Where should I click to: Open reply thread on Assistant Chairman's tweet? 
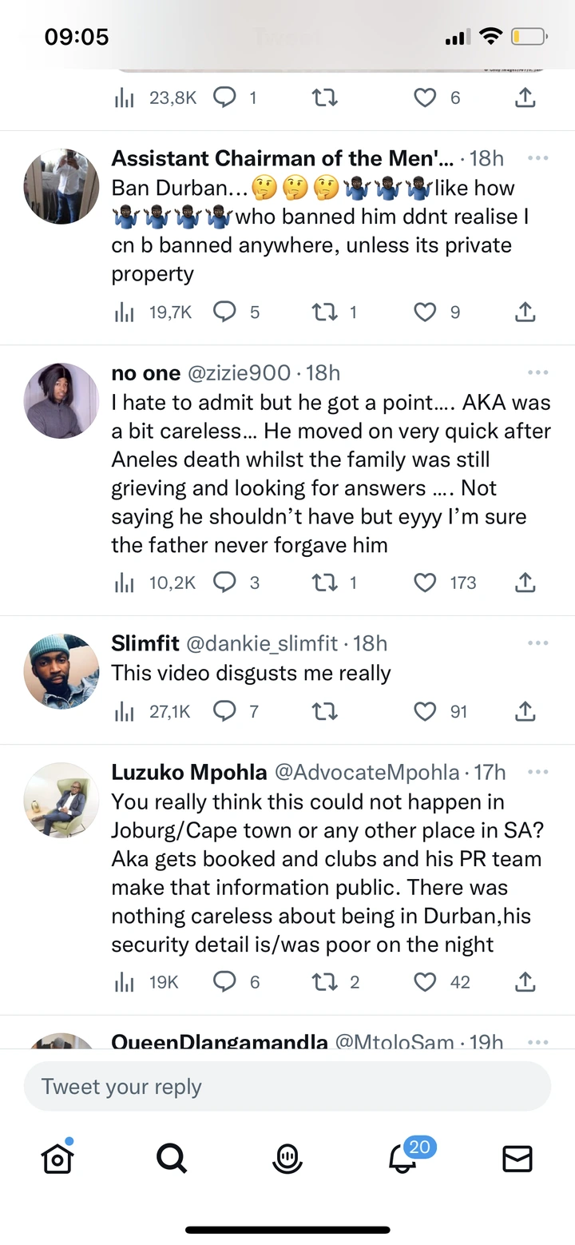225,312
